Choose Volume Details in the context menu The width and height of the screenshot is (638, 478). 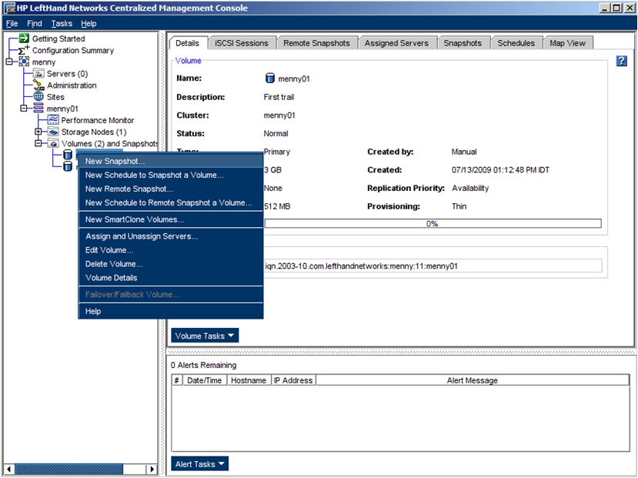coord(171,277)
